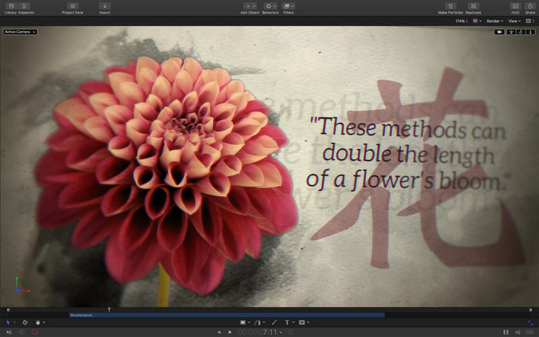Viewport: 539px width, 337px height.
Task: Click the play range In marker
Action: click(8, 310)
